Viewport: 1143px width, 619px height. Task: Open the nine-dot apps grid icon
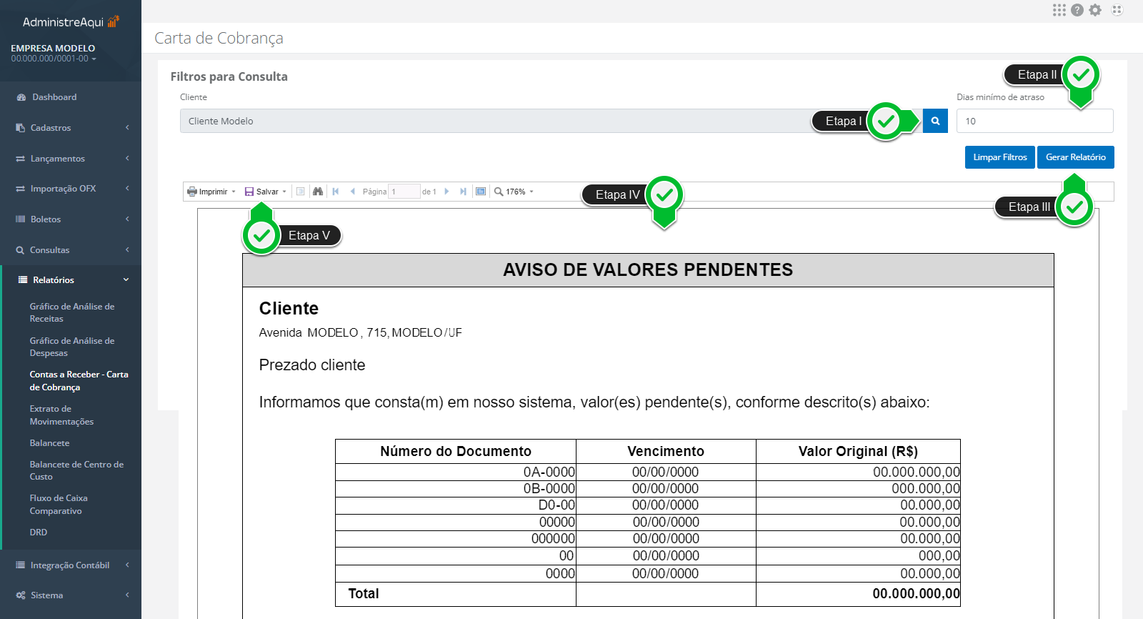pos(1059,10)
